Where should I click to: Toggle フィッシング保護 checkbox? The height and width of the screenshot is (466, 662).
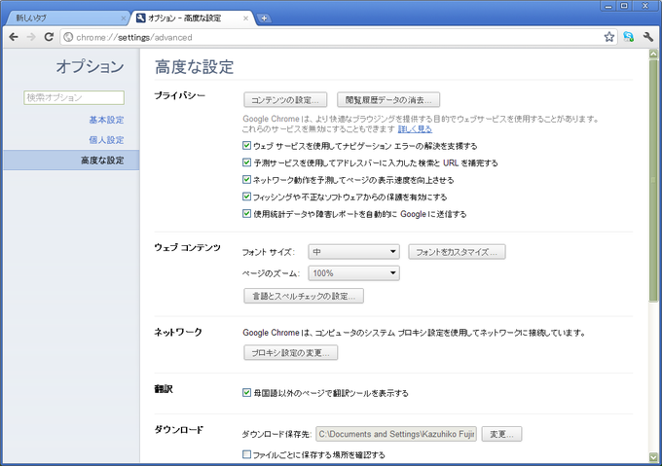(247, 197)
